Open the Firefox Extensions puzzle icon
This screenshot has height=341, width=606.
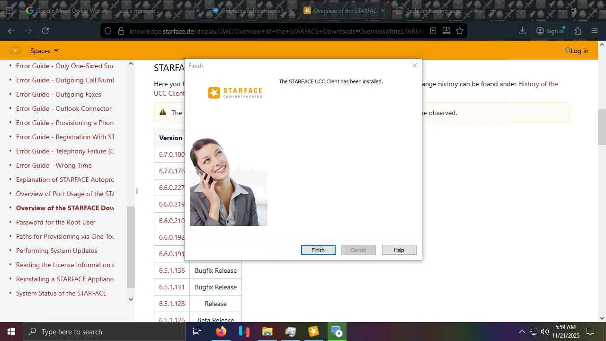point(578,31)
